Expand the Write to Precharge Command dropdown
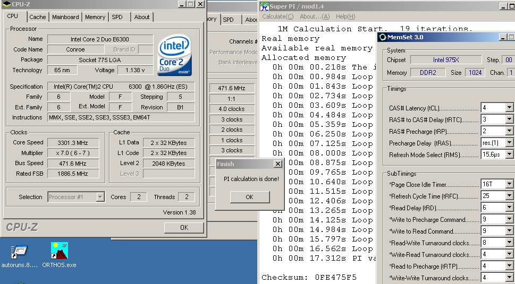 point(509,219)
